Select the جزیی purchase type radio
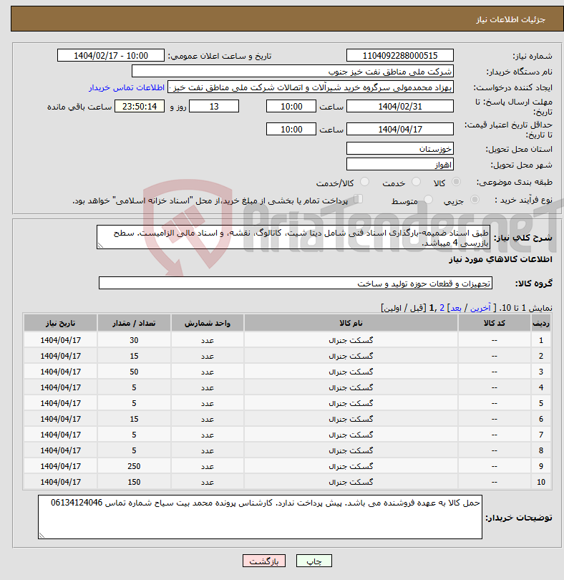This screenshot has width=564, height=580. click(475, 200)
